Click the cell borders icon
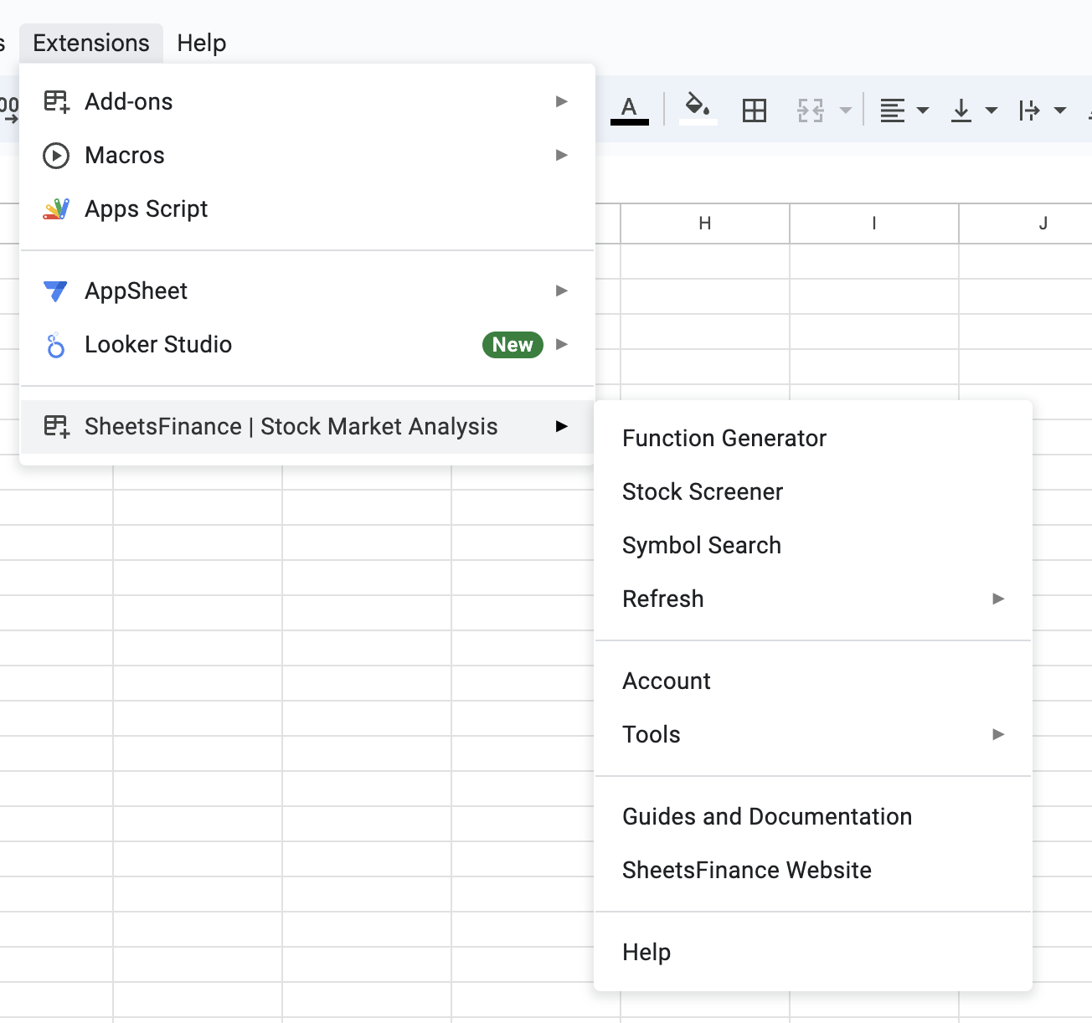The width and height of the screenshot is (1092, 1023). pyautogui.click(x=754, y=111)
